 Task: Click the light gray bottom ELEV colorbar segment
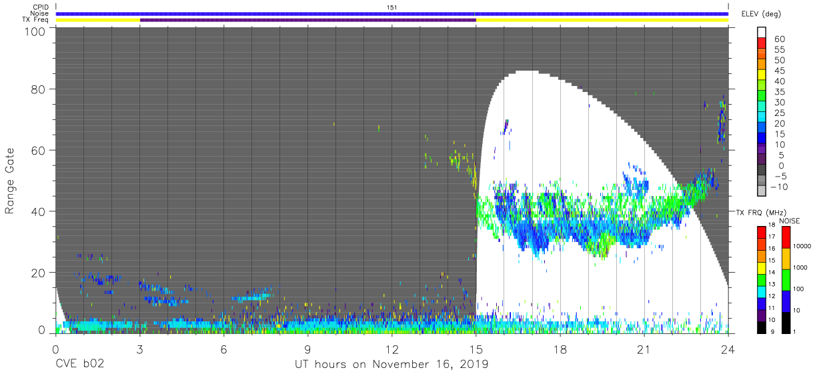761,191
